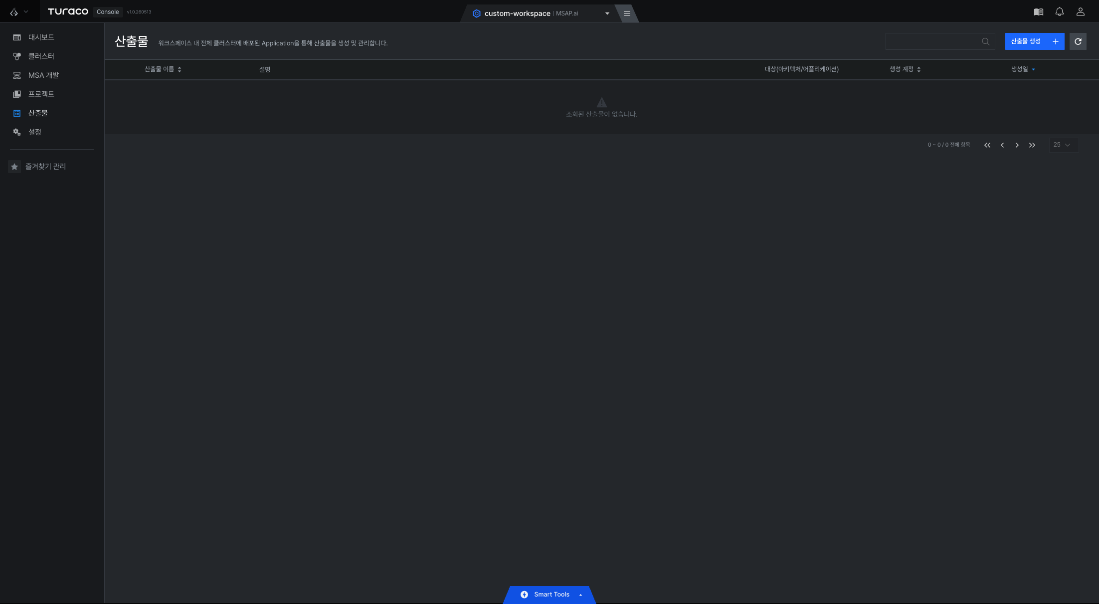Image resolution: width=1099 pixels, height=604 pixels.
Task: Go to the last page arrow
Action: 1032,145
